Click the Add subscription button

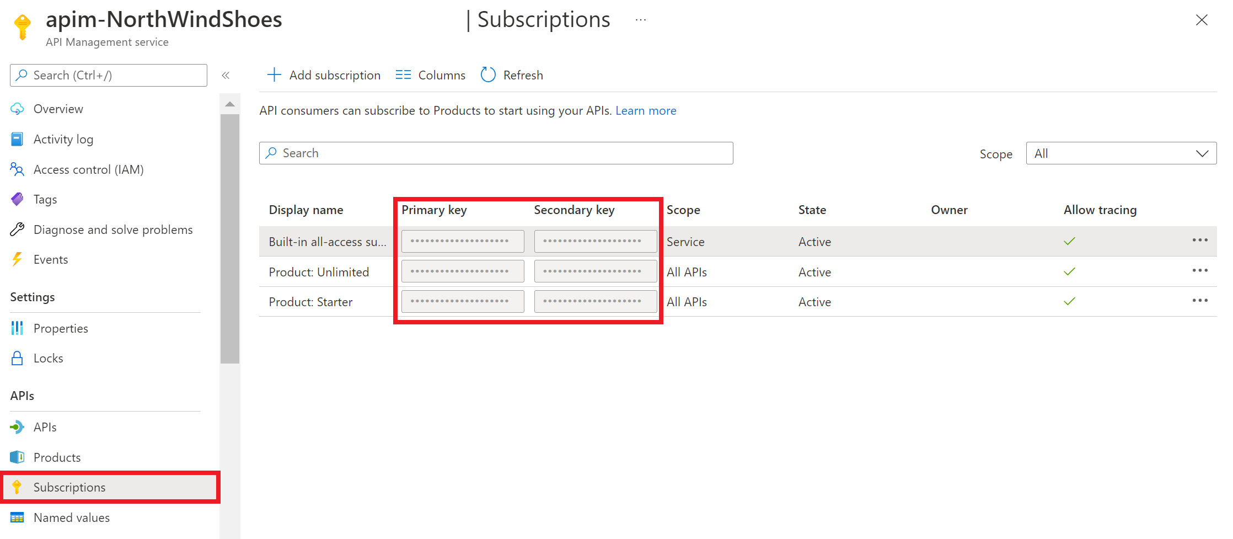click(324, 74)
